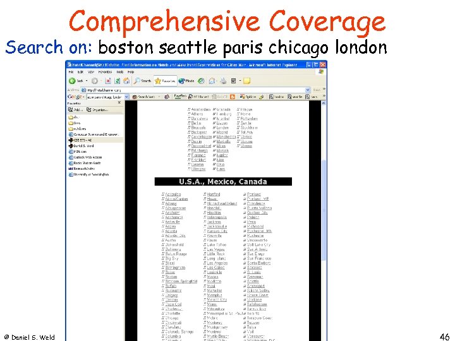The image size is (455, 341).
Task: Expand the first folder in Favorites list
Action: pos(74,117)
